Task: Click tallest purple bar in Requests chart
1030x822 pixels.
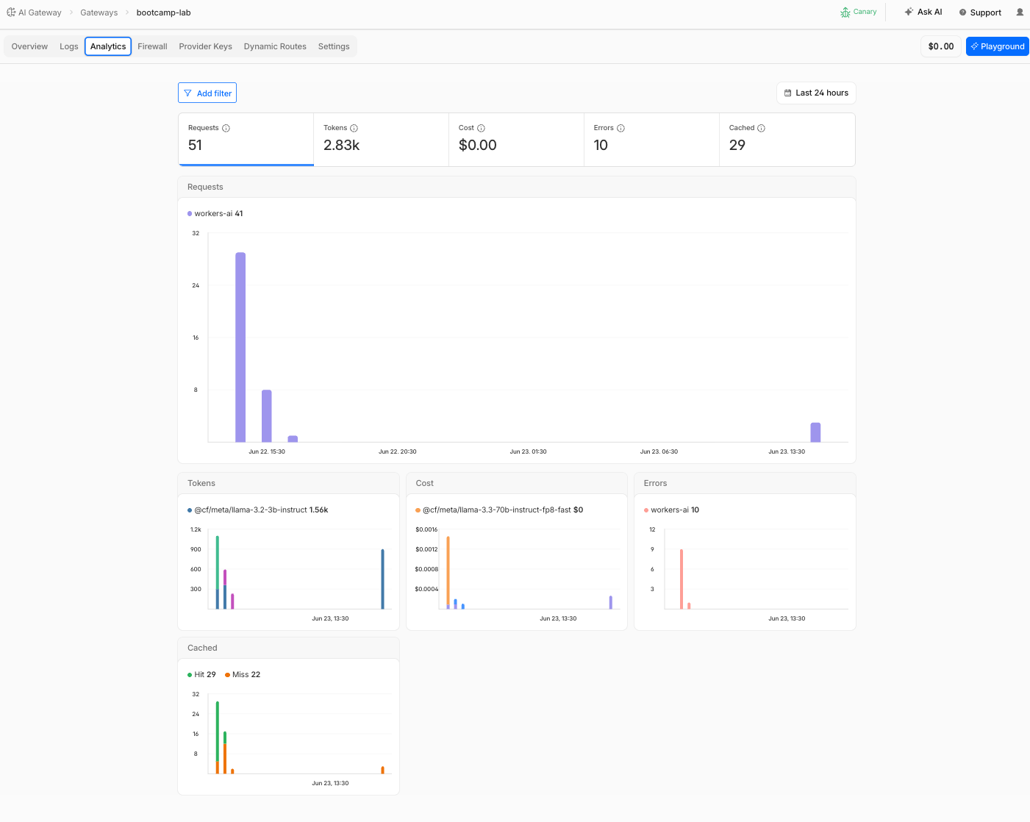Action: [x=240, y=347]
